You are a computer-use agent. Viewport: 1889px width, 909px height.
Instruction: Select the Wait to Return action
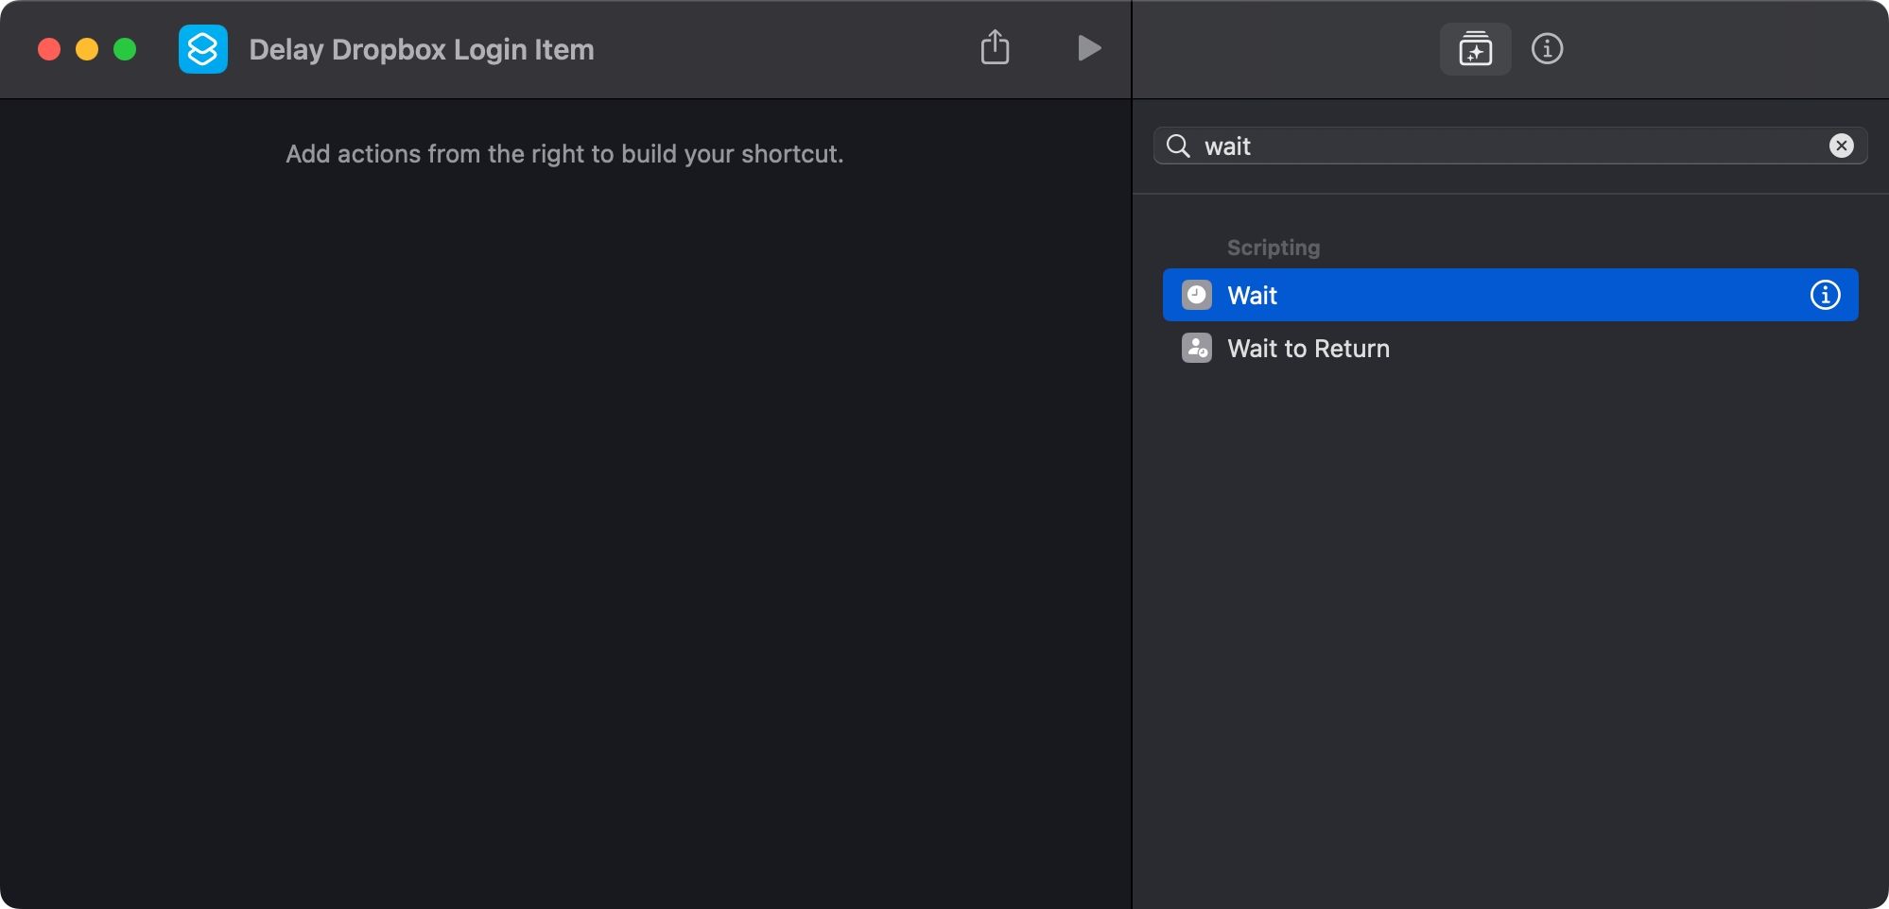click(1308, 349)
